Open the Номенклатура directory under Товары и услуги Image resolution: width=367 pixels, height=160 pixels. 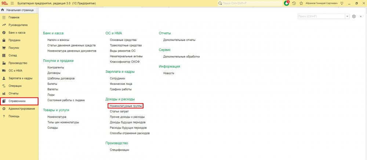(x=57, y=117)
